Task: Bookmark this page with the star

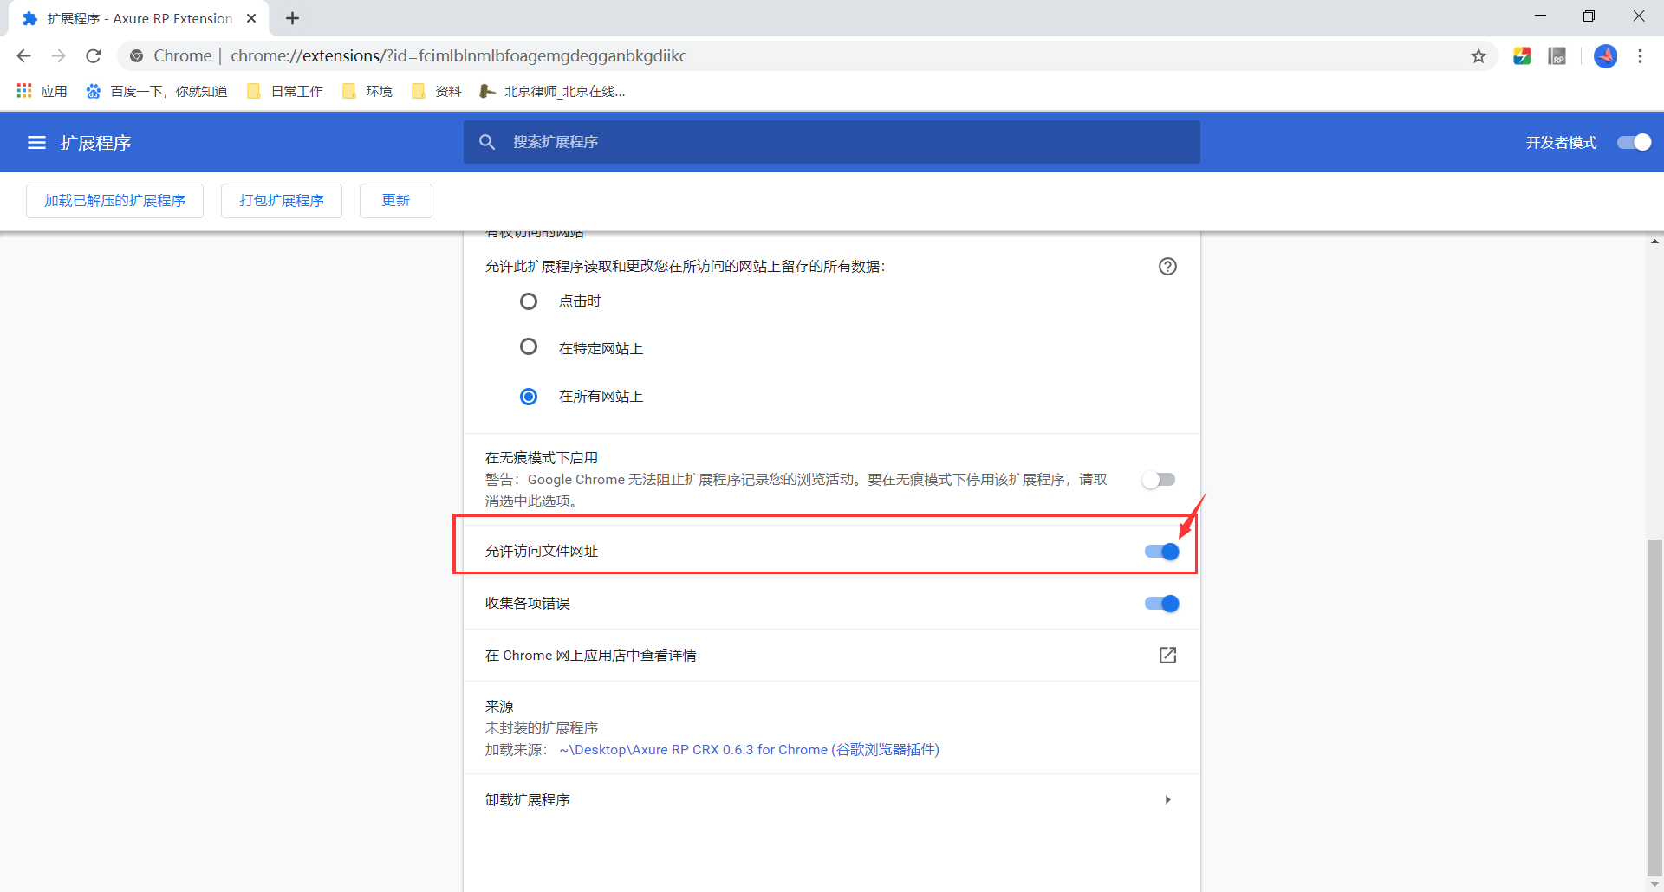Action: [1478, 55]
